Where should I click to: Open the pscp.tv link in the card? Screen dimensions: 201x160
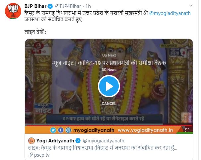pyautogui.click(x=42, y=155)
